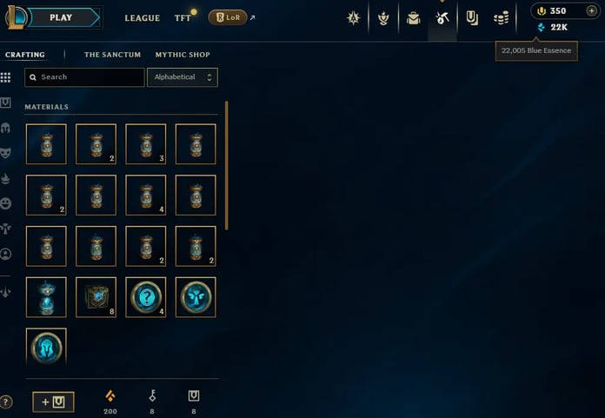Open the TFT menu item
This screenshot has width=605, height=418.
click(x=183, y=18)
